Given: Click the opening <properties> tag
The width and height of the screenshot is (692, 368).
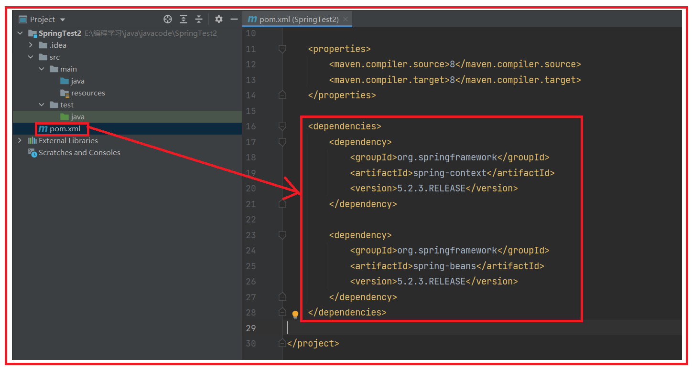Looking at the screenshot, I should coord(339,49).
